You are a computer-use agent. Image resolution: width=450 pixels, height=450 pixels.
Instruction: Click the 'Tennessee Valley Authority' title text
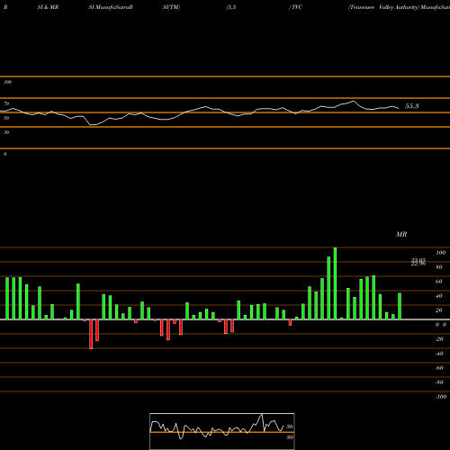pyautogui.click(x=383, y=7)
